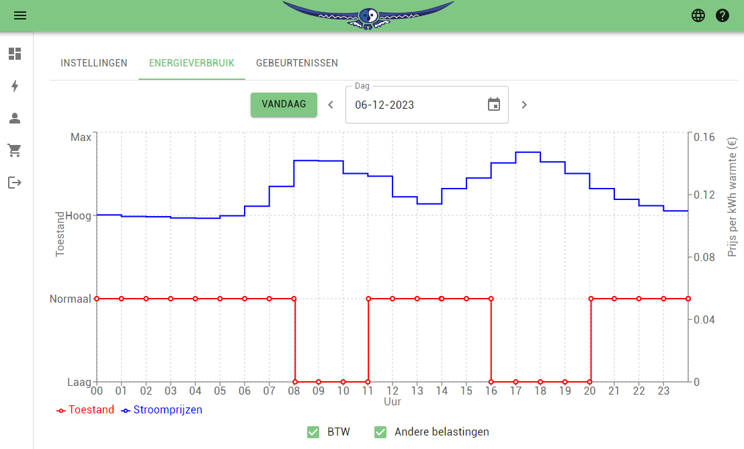Open the user profile sidebar icon

click(14, 118)
